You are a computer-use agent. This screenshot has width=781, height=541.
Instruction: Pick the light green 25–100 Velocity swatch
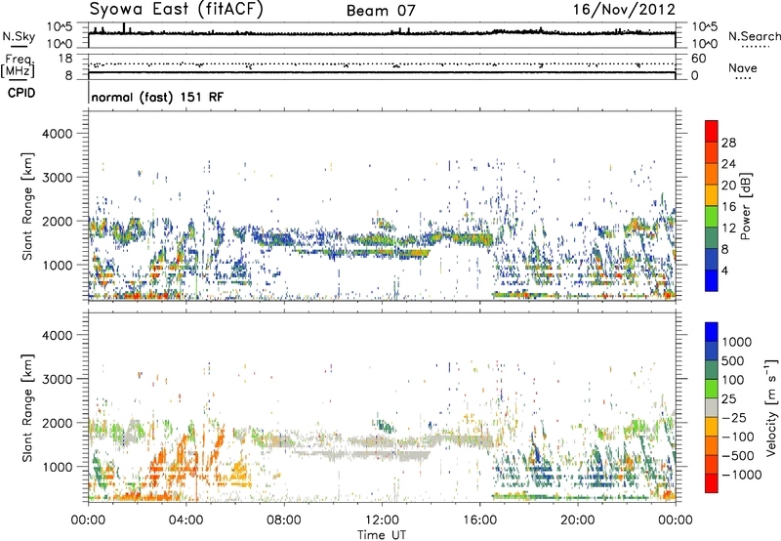712,389
